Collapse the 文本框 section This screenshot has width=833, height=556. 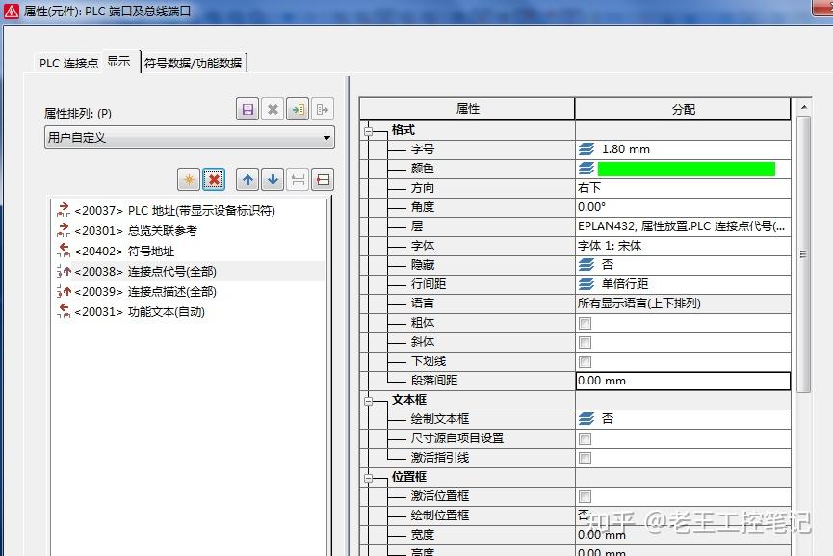tap(369, 400)
